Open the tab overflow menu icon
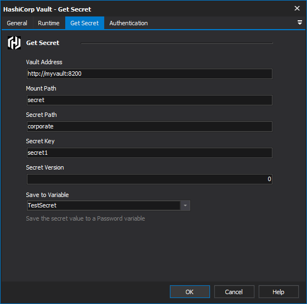This screenshot has width=307, height=304. (x=299, y=22)
